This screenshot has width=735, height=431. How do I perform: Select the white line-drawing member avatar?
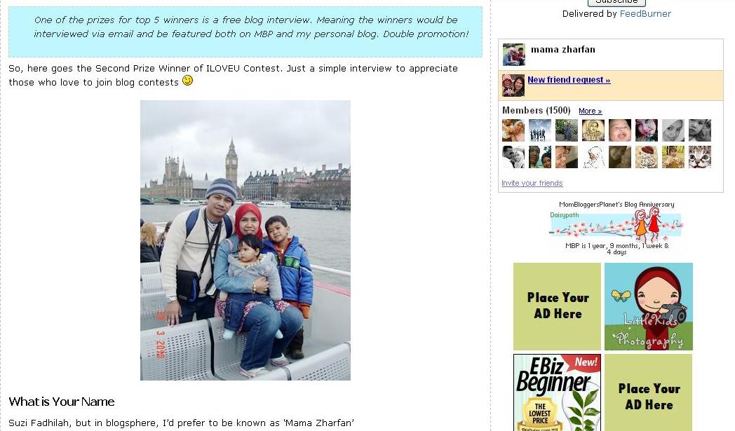[x=593, y=157]
